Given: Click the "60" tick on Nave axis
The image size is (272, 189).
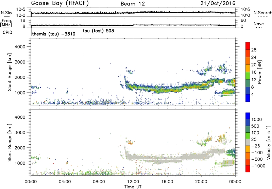Looking at the screenshot, I should click(x=243, y=20).
